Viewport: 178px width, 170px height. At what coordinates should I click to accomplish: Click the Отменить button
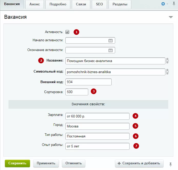(x=74, y=163)
